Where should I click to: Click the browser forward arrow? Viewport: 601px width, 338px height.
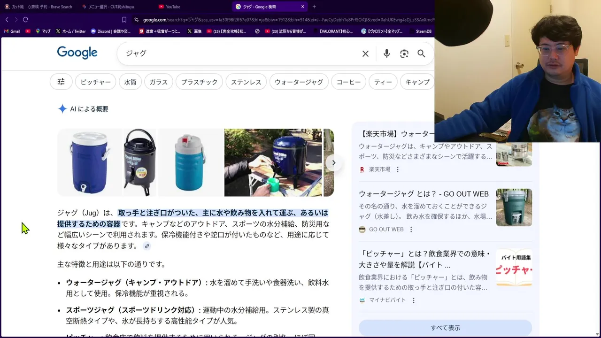(16, 20)
